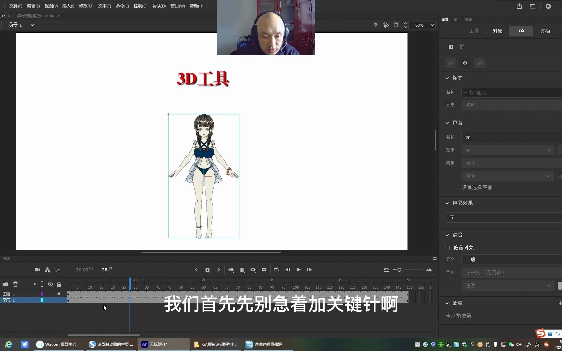The height and width of the screenshot is (351, 562).
Task: Open the 控制(O) menu
Action: click(x=140, y=6)
